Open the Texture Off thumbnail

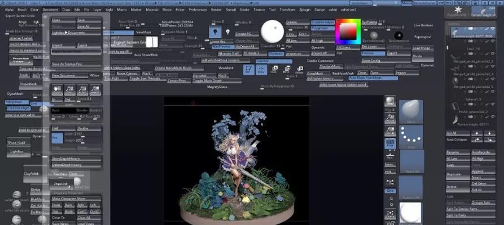411,187
